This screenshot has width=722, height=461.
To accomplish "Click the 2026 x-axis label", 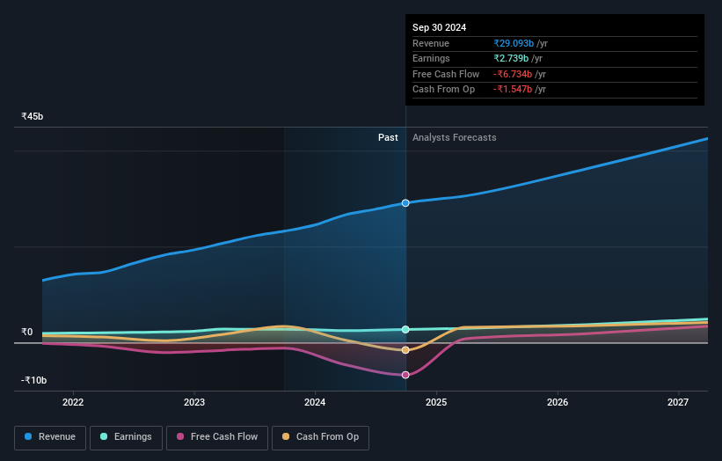I will point(558,403).
